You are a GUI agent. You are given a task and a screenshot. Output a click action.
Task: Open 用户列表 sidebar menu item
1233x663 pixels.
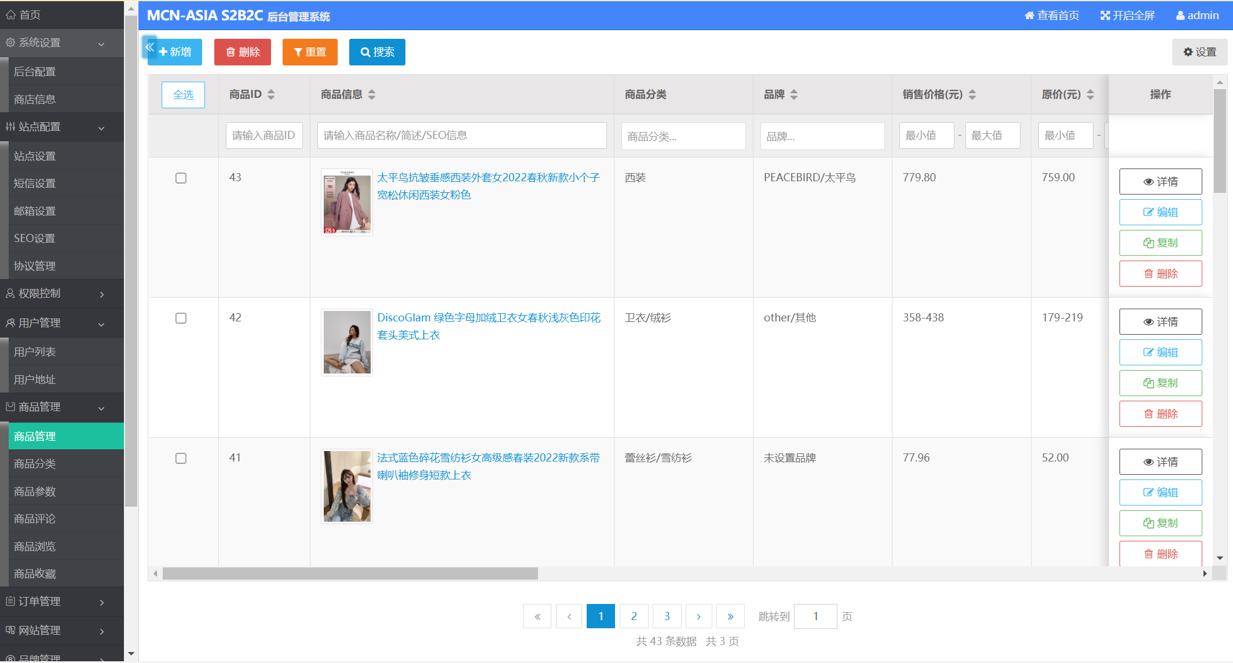(x=35, y=352)
